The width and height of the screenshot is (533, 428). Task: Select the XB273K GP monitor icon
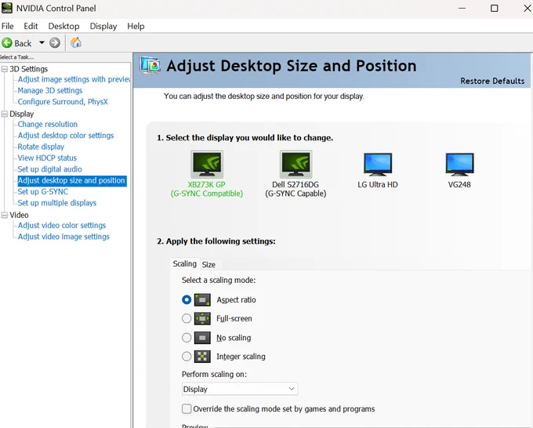click(x=207, y=164)
